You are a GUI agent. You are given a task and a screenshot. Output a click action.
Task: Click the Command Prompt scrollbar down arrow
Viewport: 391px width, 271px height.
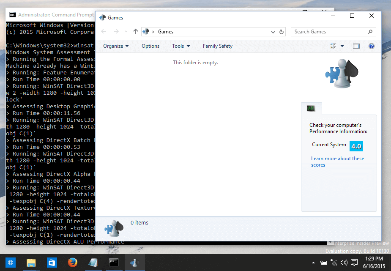click(331, 242)
